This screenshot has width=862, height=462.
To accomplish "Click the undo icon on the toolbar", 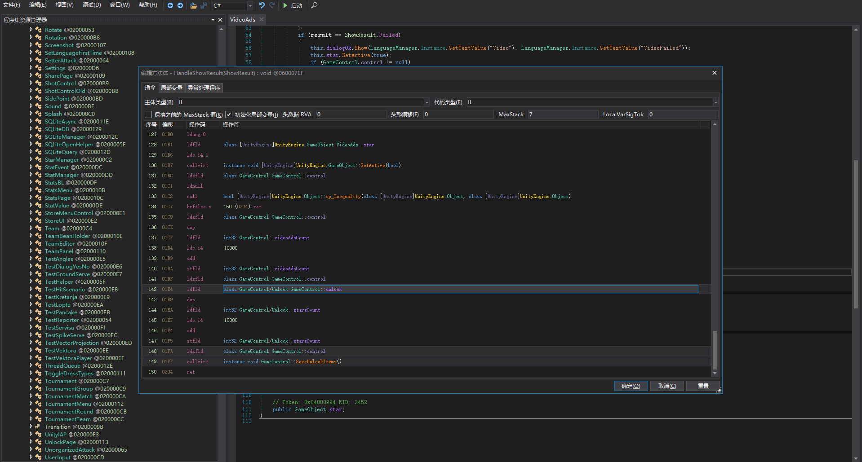I will point(261,5).
